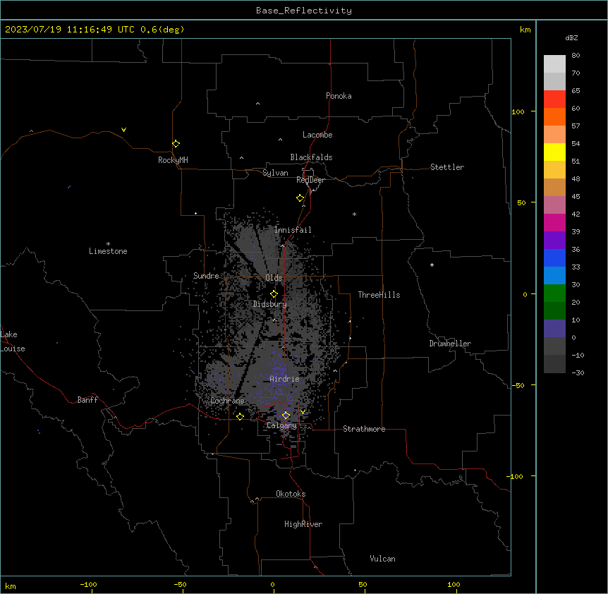Click the Limestone label

pyautogui.click(x=108, y=251)
